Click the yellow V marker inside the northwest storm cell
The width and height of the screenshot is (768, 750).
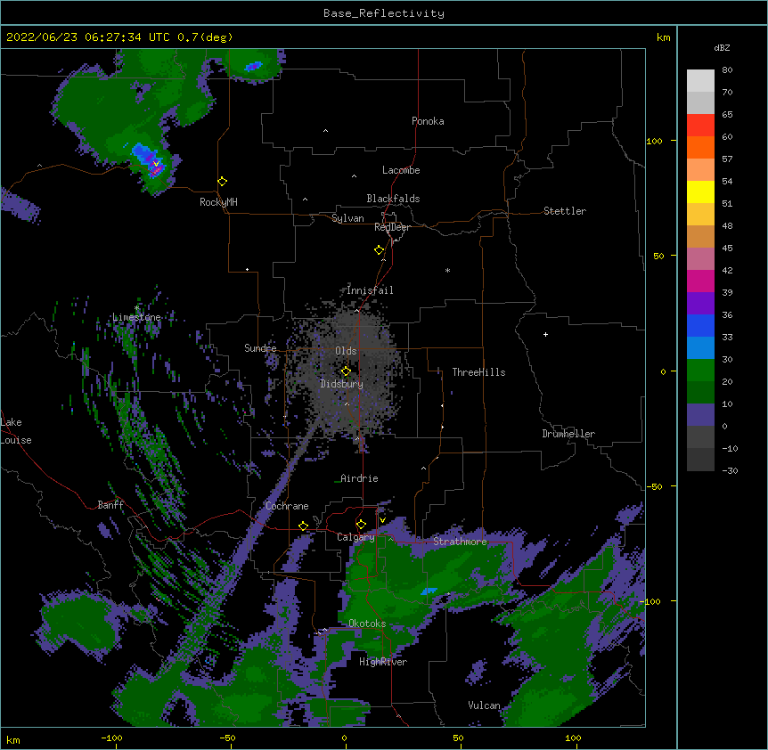tap(156, 164)
